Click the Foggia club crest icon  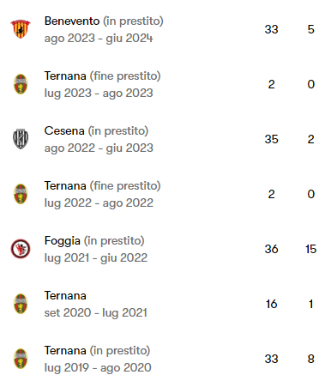(21, 249)
